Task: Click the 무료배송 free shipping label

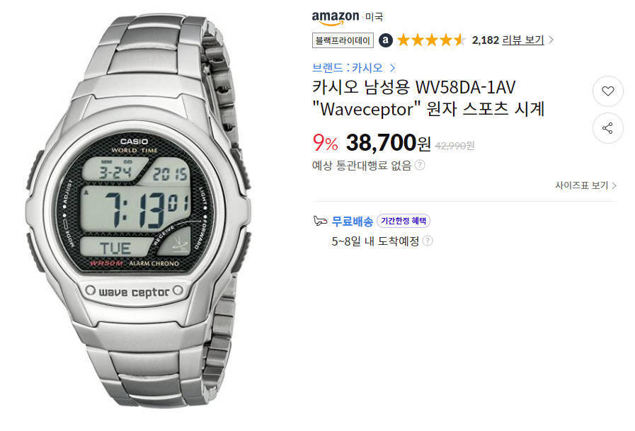Action: [353, 222]
